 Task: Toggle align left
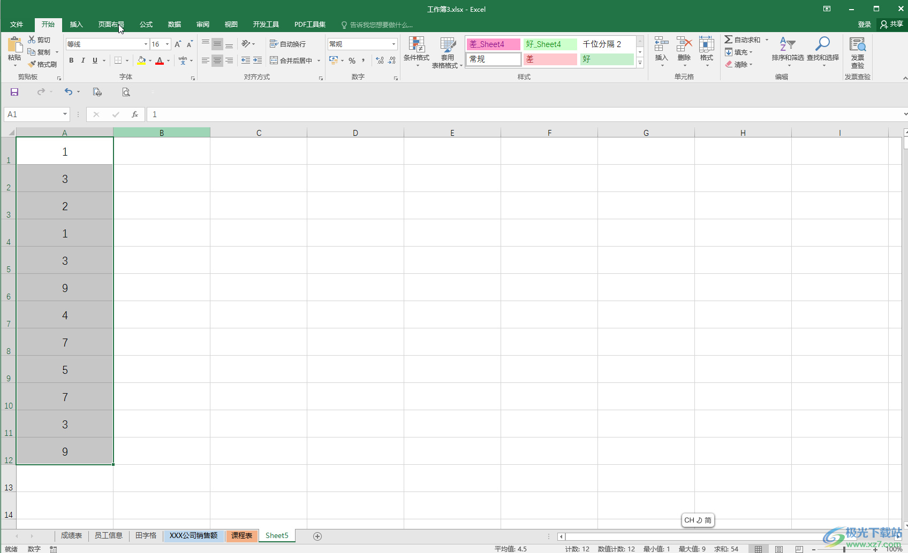point(205,60)
